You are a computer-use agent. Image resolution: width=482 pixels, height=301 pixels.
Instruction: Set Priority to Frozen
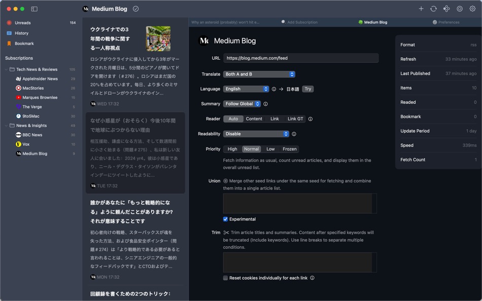tap(290, 149)
